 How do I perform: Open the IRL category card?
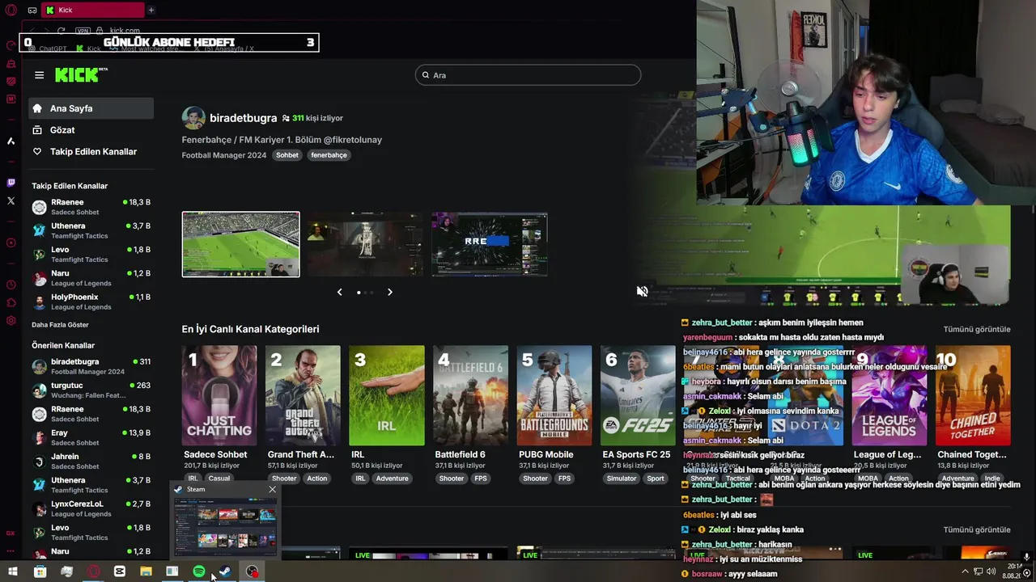386,396
